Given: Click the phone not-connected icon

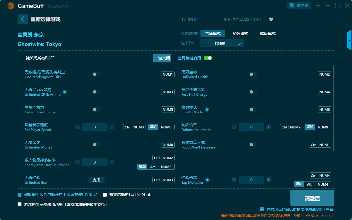Looking at the screenshot, I should 292,5.
